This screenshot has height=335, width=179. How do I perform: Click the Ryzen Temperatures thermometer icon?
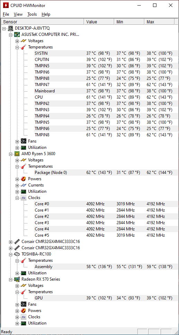tap(24, 166)
